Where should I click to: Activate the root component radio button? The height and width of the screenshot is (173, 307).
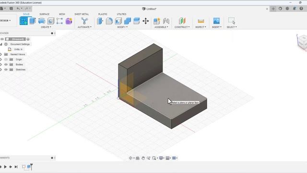(28, 39)
